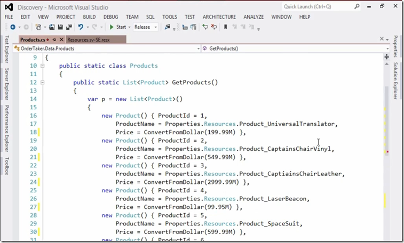Viewport: 404px width, 243px height.
Task: Open the FILE menu
Action: [9, 17]
